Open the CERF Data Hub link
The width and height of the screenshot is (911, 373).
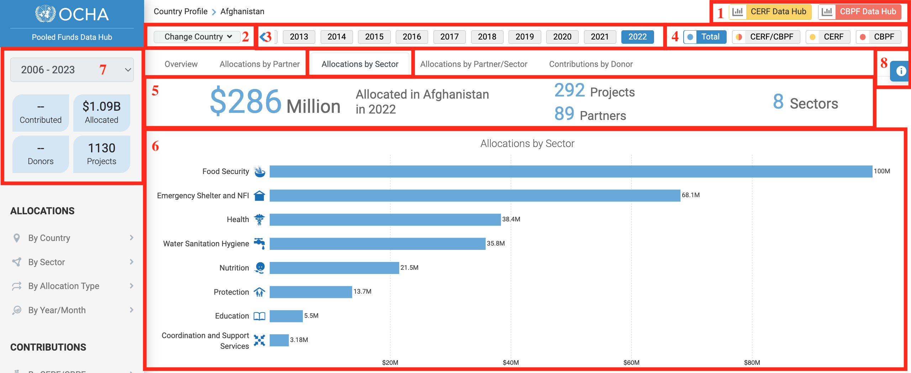[770, 12]
